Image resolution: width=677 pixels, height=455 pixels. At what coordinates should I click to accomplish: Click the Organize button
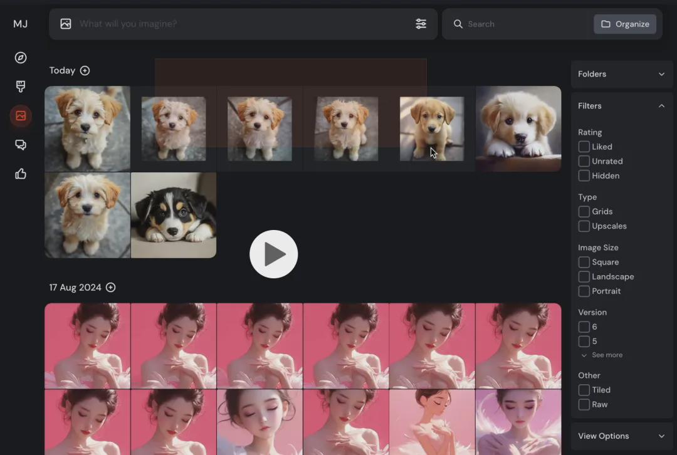point(625,24)
